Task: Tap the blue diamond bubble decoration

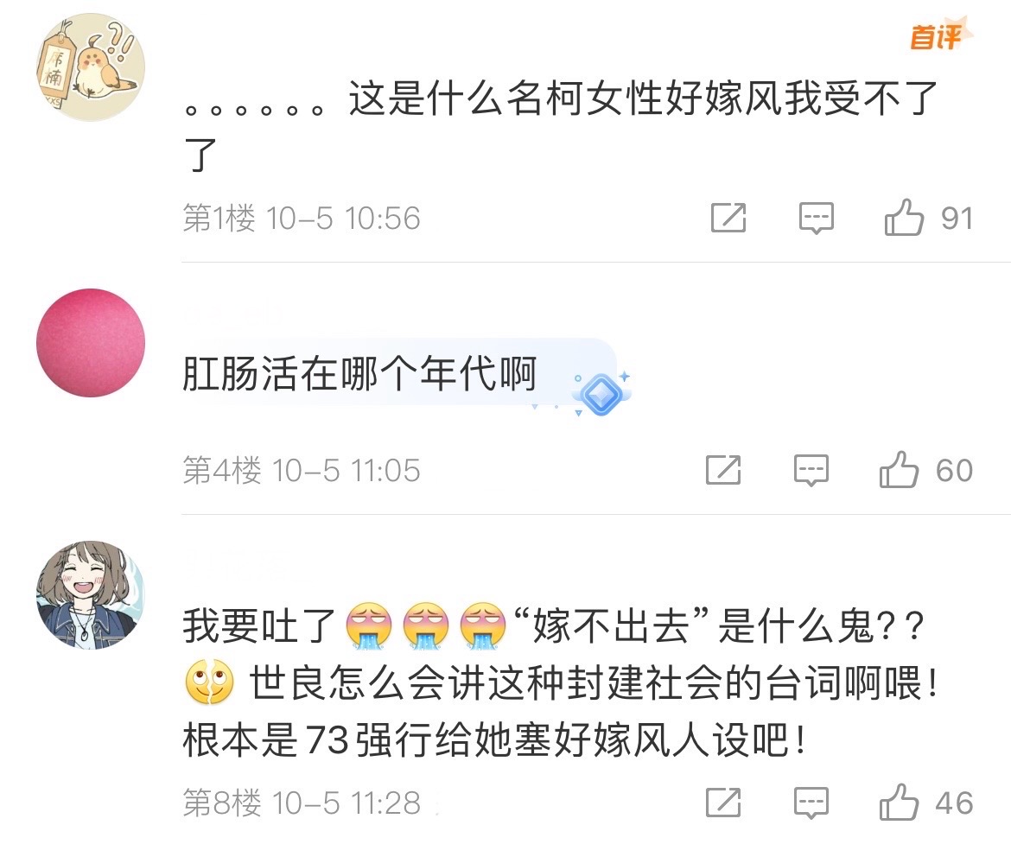Action: [x=601, y=393]
